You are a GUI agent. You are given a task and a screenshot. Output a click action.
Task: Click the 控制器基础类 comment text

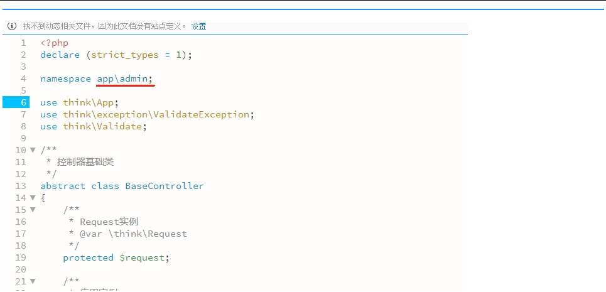tap(85, 162)
